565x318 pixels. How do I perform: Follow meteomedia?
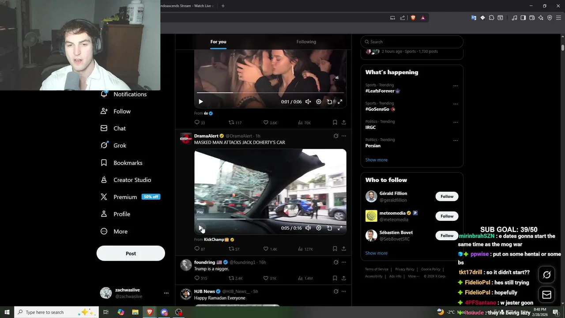(447, 216)
